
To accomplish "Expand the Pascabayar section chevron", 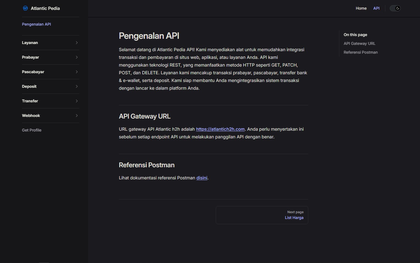I will [x=77, y=72].
